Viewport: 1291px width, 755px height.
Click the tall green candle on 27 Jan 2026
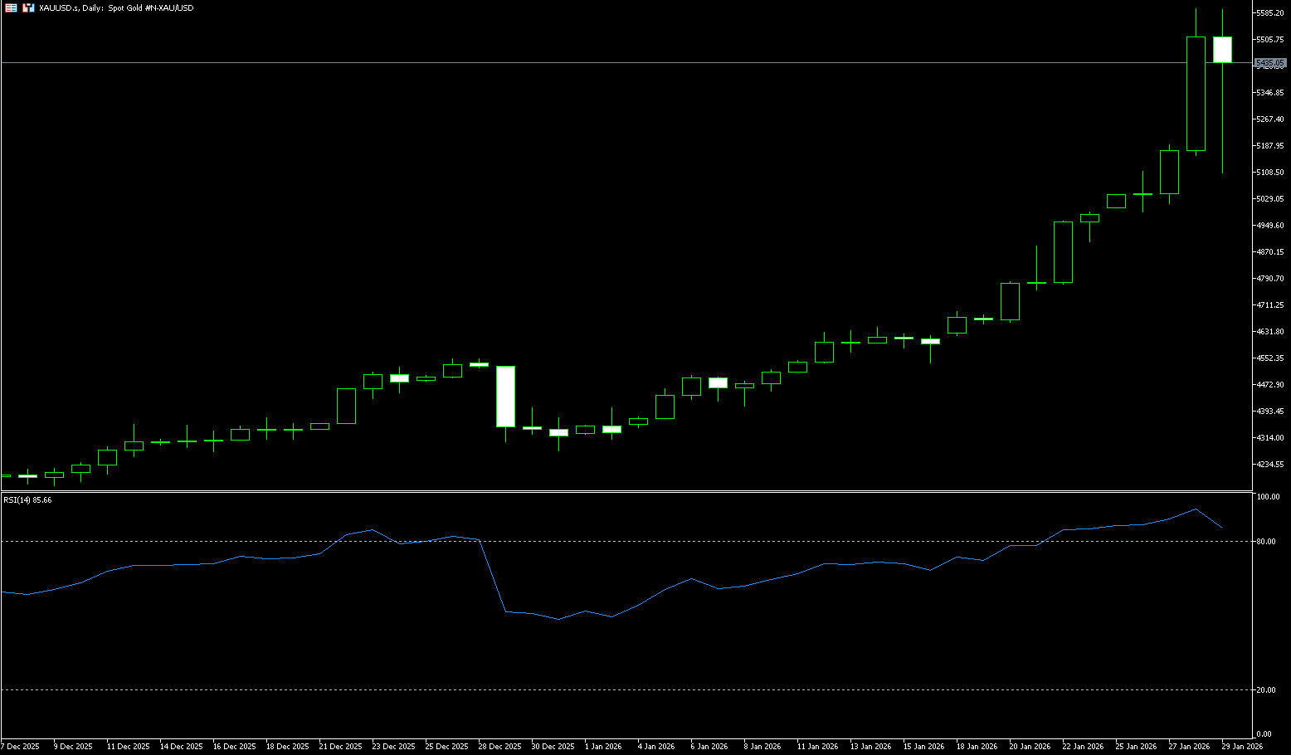[1196, 94]
